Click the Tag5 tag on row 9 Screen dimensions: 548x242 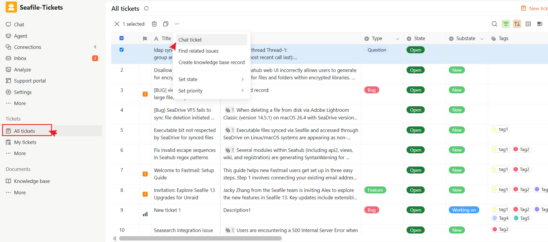[x=522, y=218]
